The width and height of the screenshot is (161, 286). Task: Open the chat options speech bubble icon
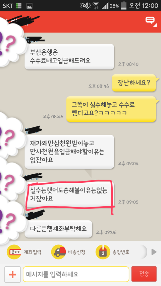pyautogui.click(x=151, y=21)
